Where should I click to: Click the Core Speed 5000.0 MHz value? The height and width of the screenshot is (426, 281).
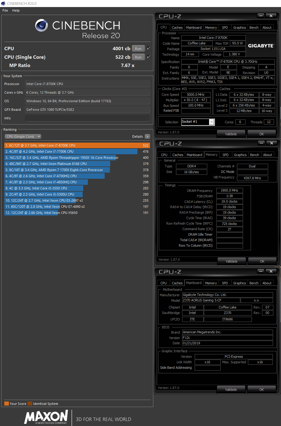click(x=196, y=95)
